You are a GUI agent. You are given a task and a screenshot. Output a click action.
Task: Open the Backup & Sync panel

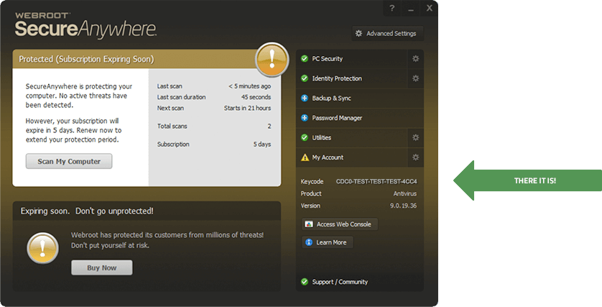point(332,98)
